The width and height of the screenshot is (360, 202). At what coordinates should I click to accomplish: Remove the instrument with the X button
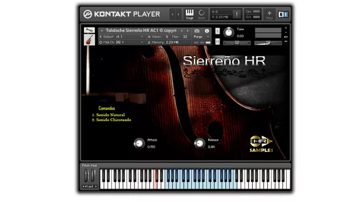tap(286, 28)
